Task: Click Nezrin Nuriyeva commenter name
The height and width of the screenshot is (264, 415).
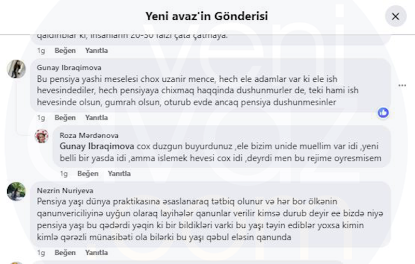Action: pos(65,190)
